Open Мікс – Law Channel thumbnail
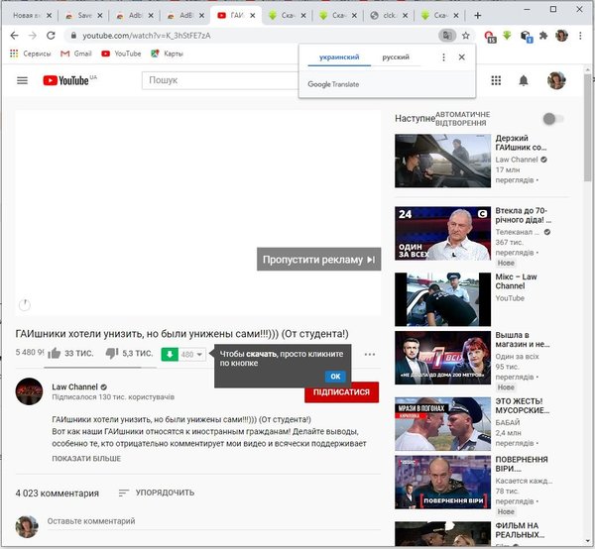The width and height of the screenshot is (595, 549). click(x=443, y=299)
